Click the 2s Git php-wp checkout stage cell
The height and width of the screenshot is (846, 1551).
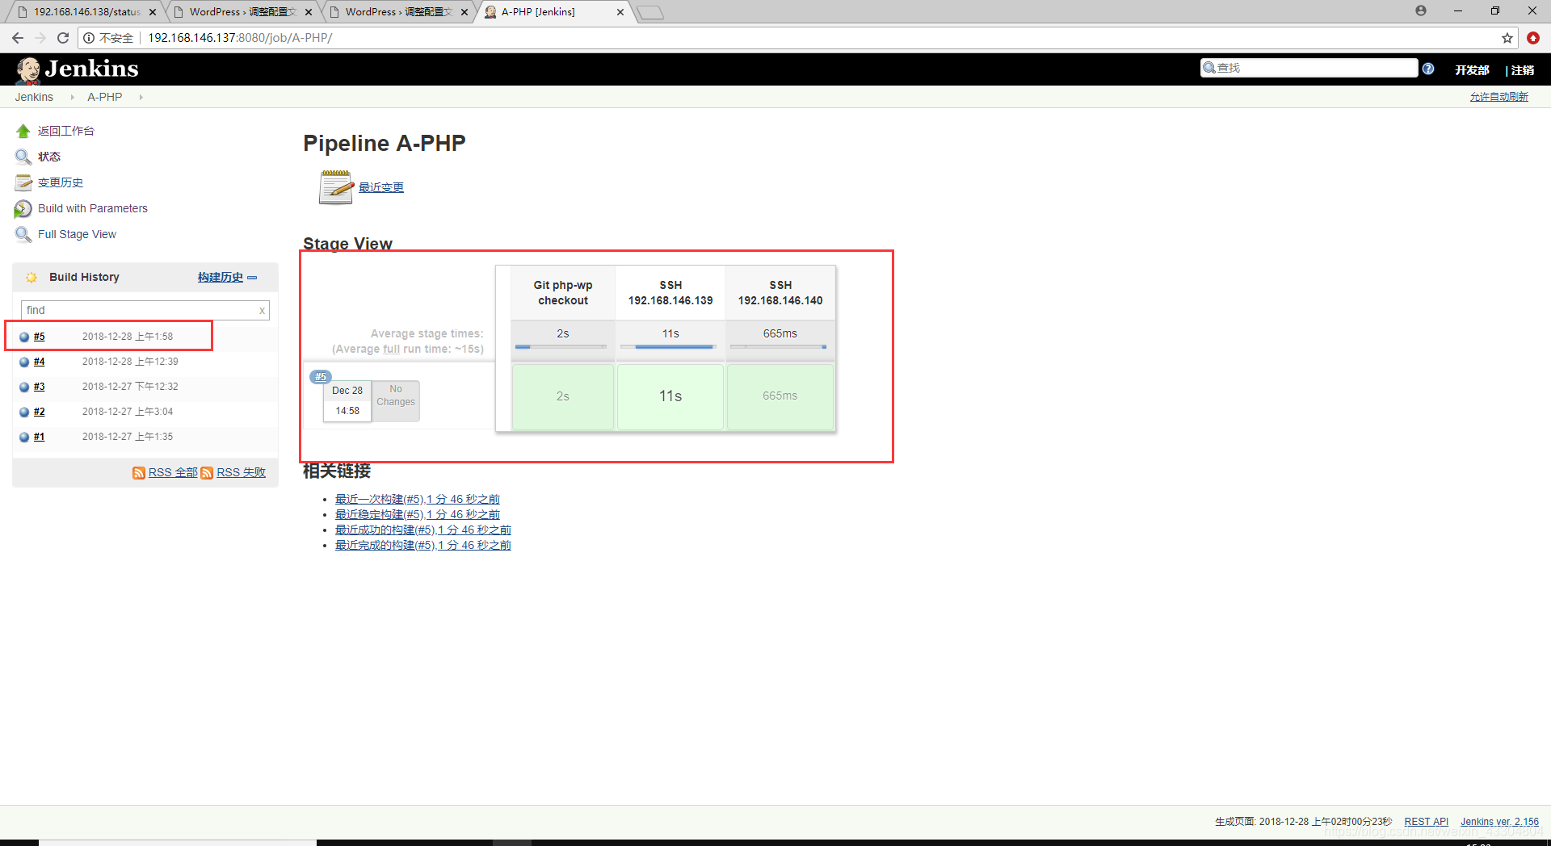563,396
